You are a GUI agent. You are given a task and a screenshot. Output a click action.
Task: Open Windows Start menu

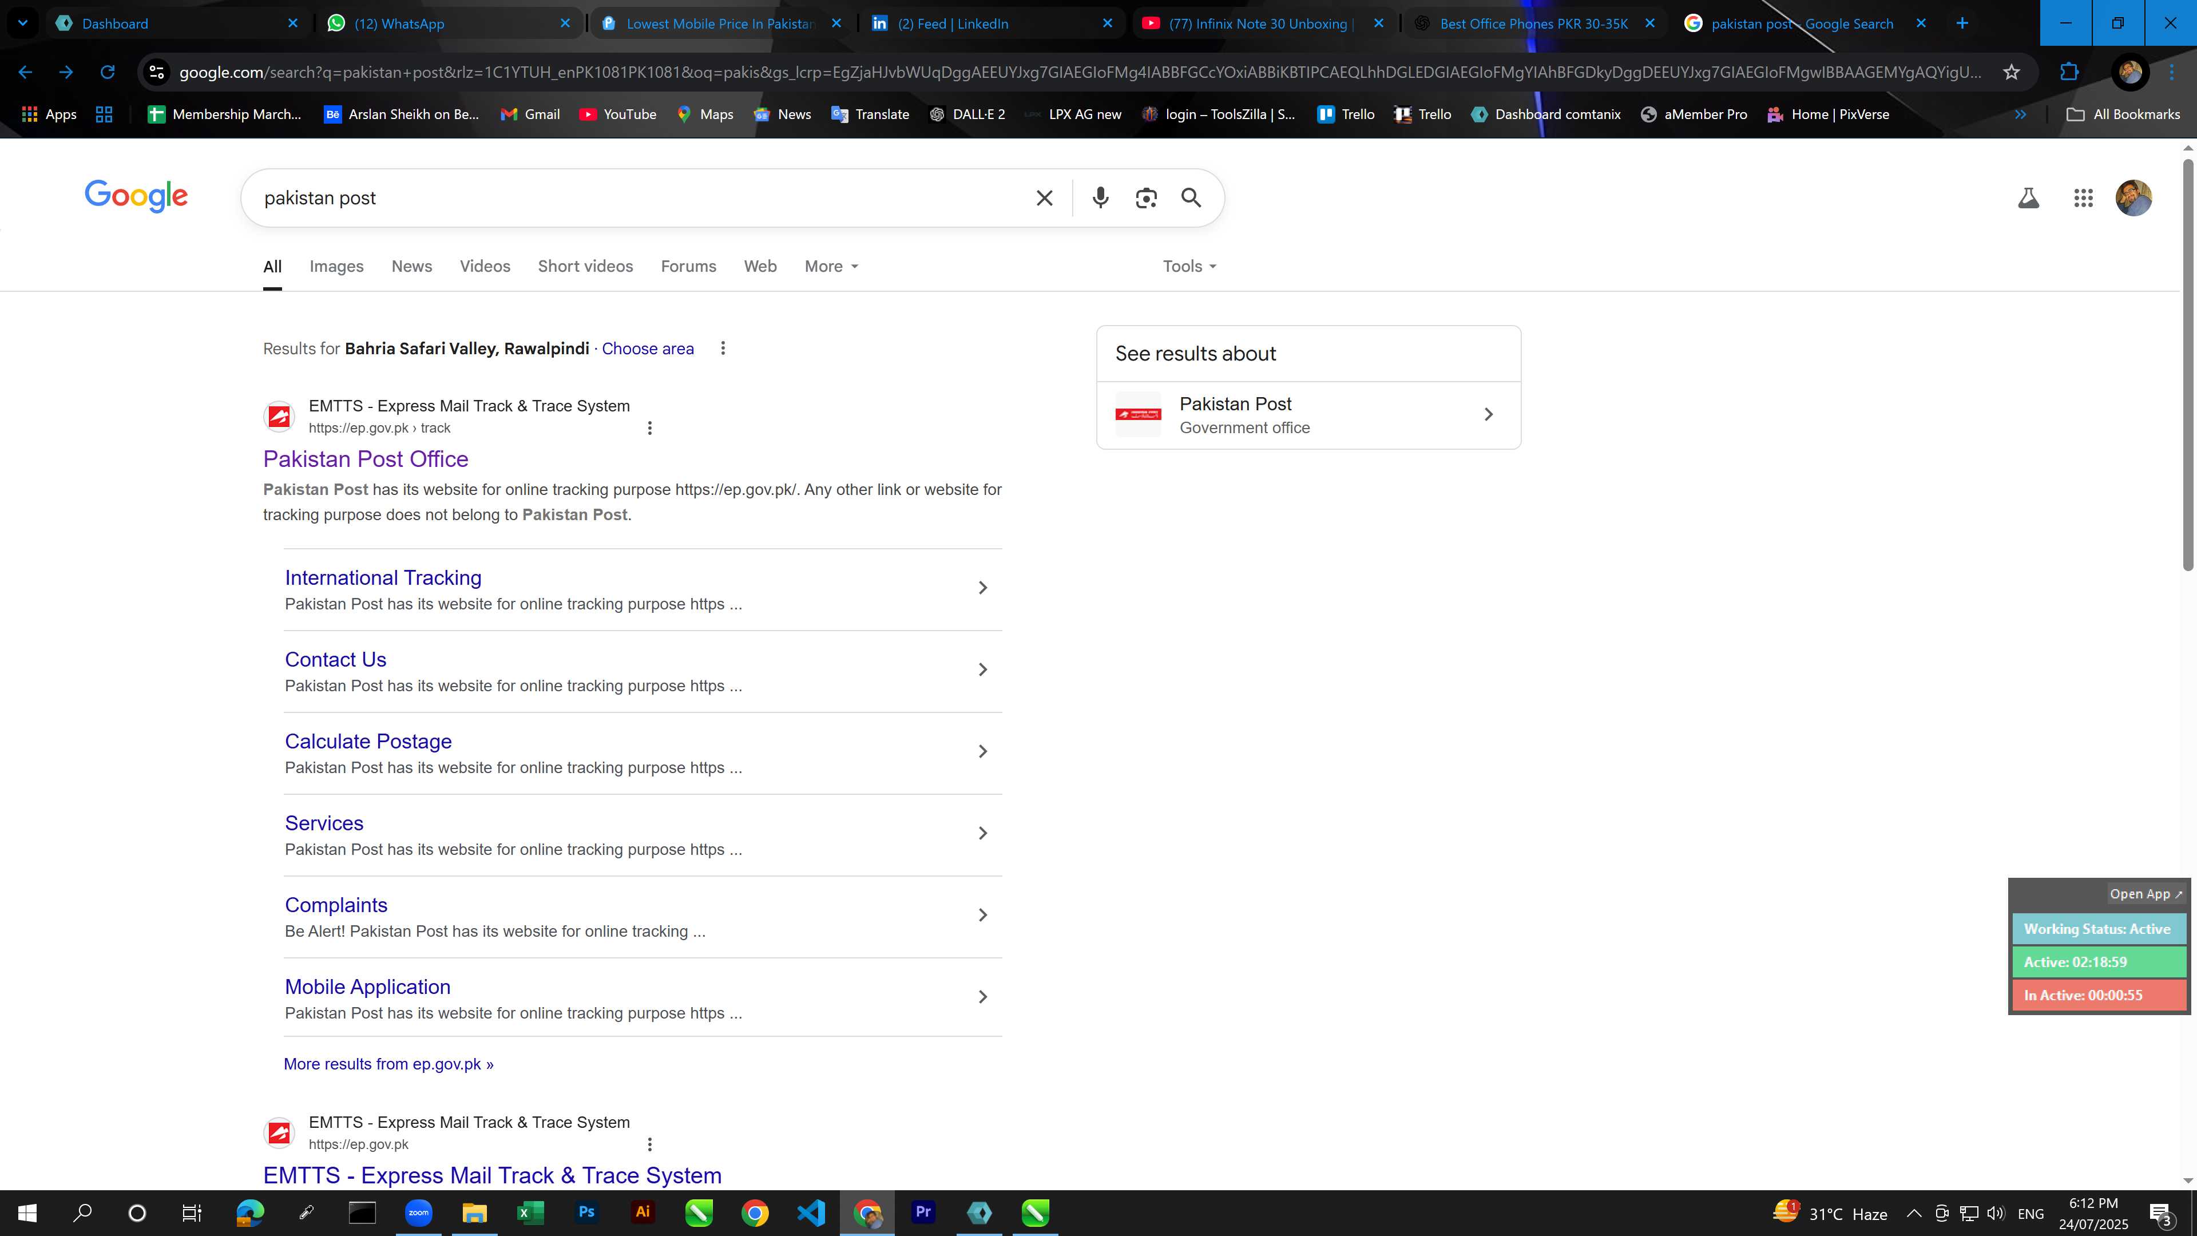click(27, 1213)
